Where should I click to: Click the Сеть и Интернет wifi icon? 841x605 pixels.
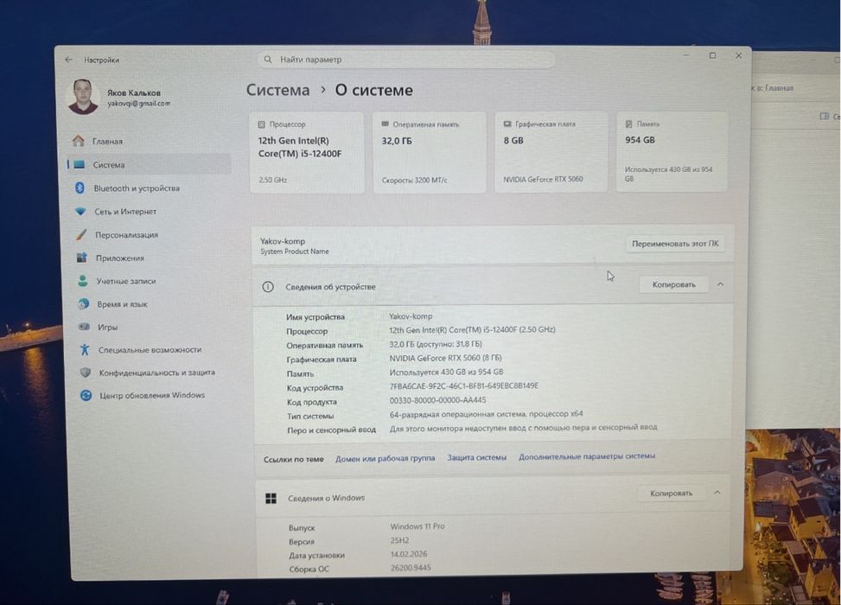(x=80, y=212)
